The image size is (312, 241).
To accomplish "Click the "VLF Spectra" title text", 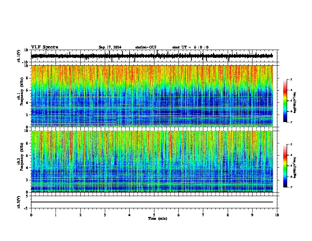I will tap(45, 47).
